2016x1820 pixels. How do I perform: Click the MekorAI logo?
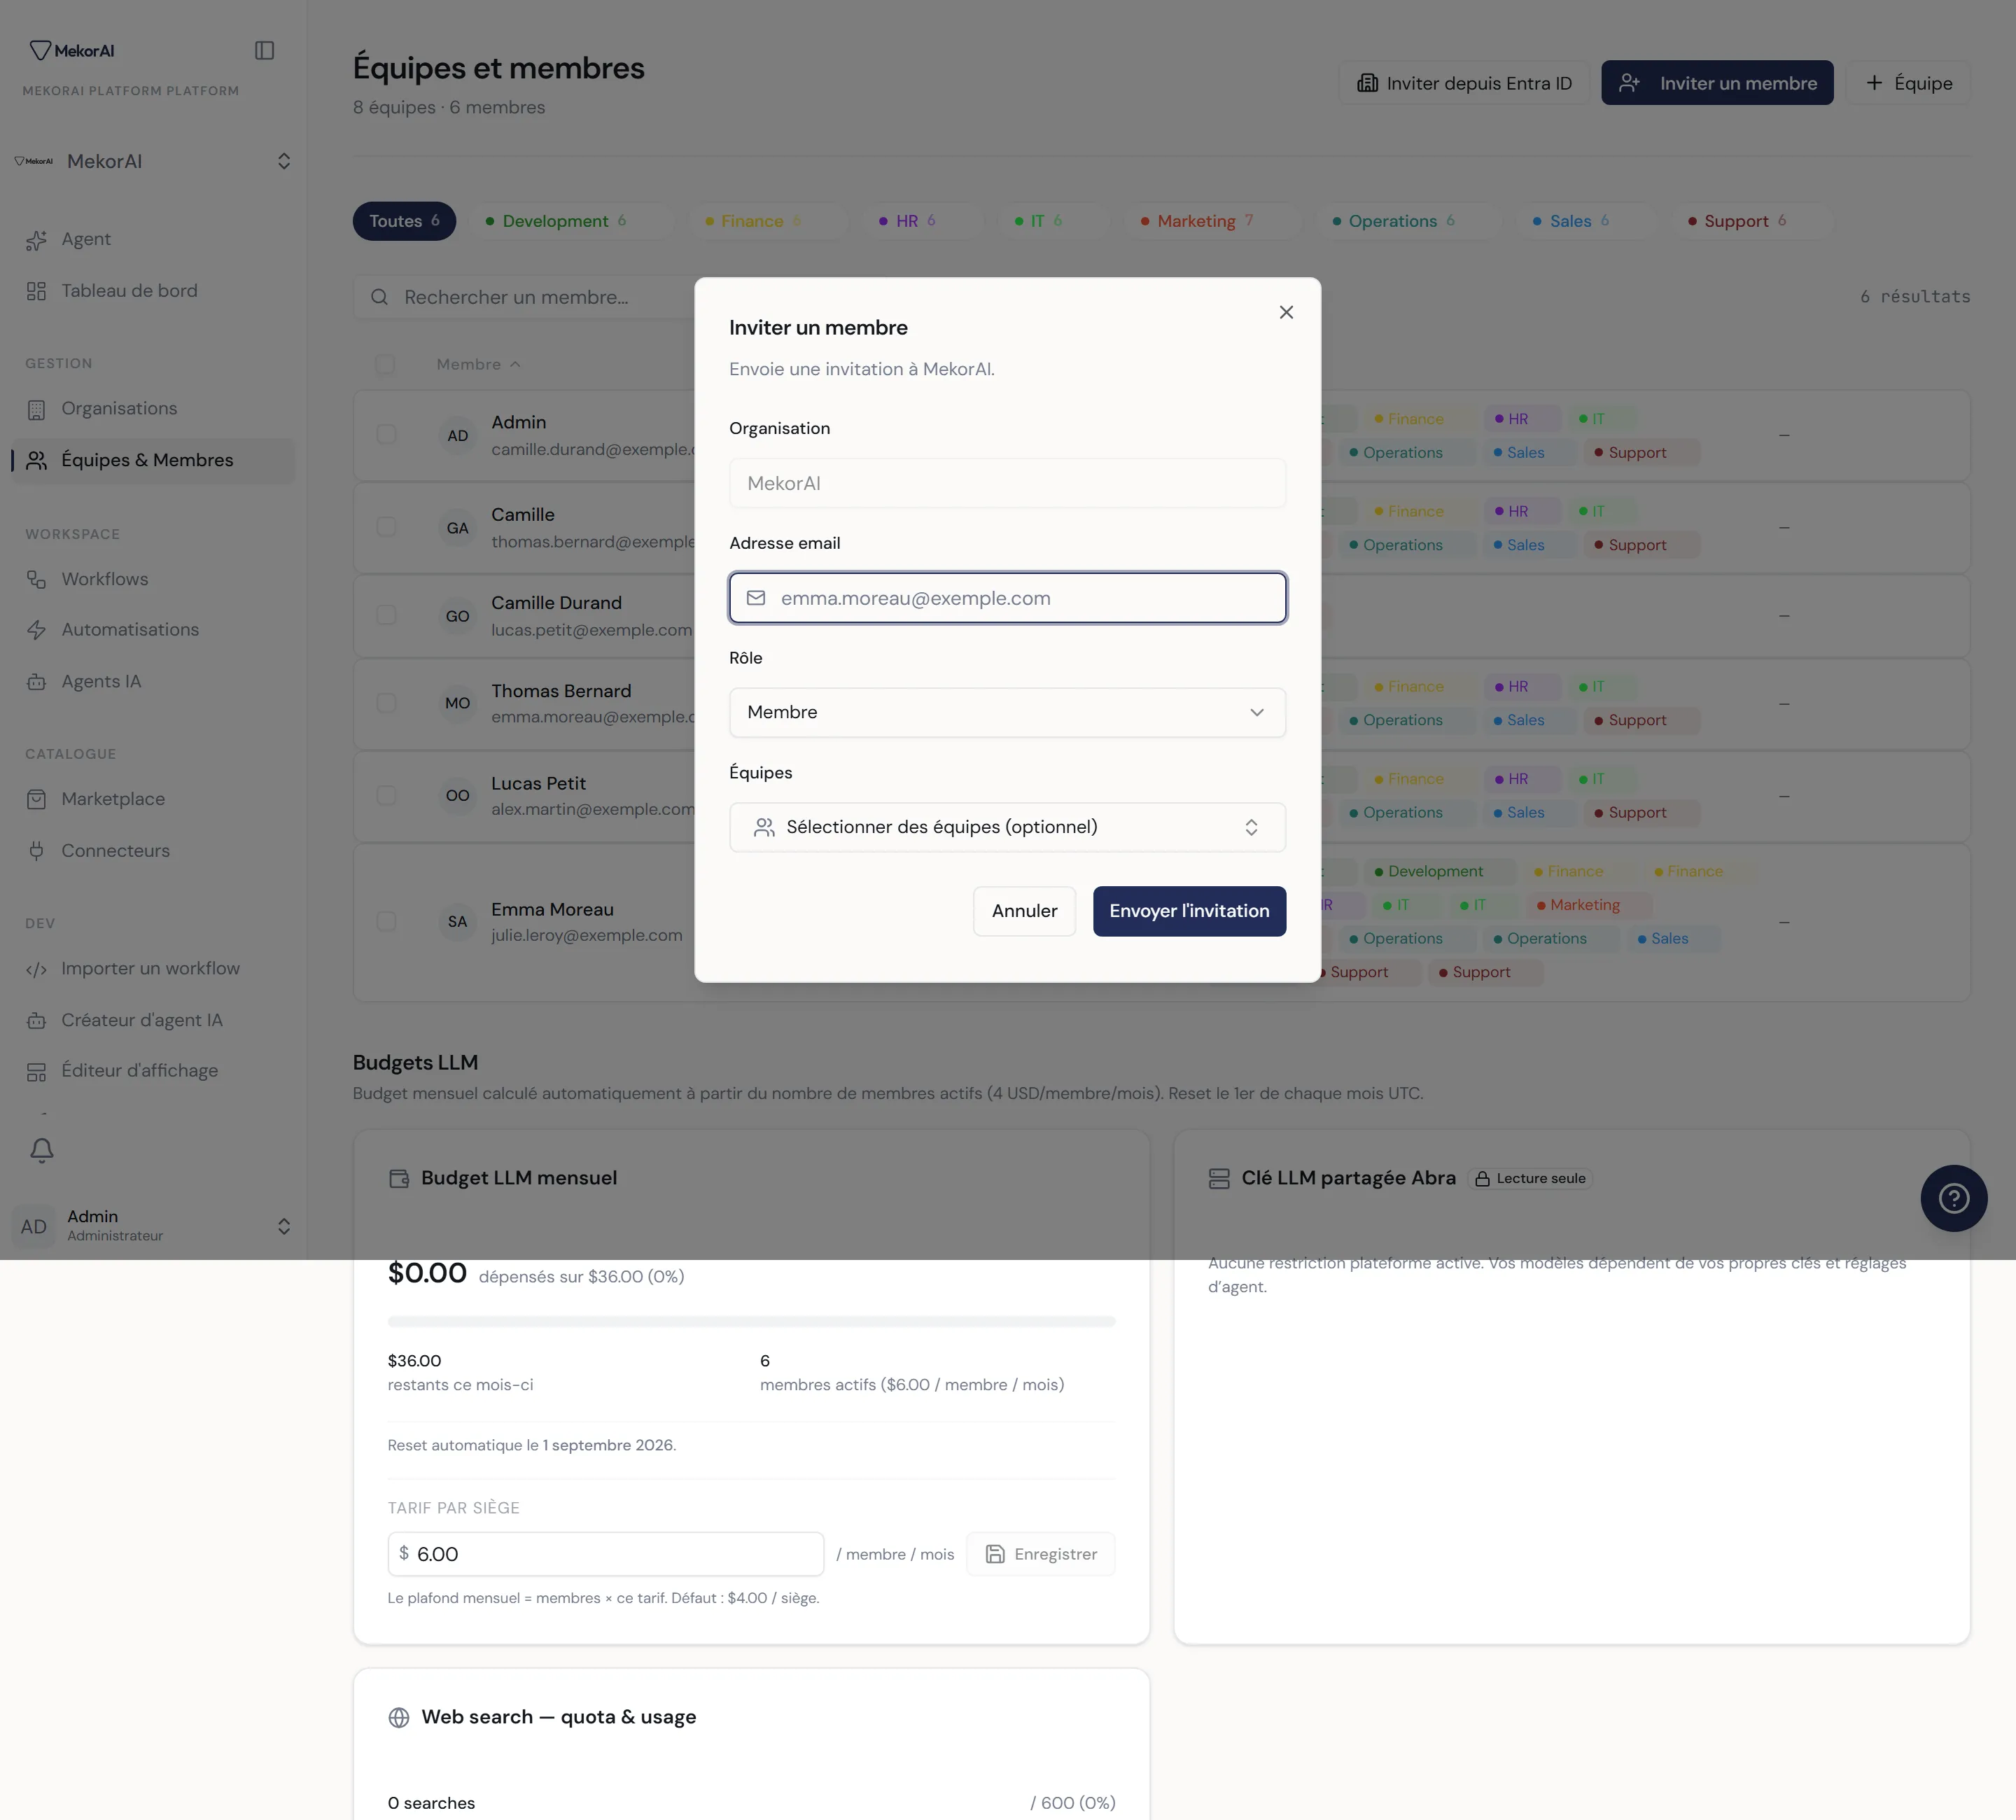(x=72, y=50)
